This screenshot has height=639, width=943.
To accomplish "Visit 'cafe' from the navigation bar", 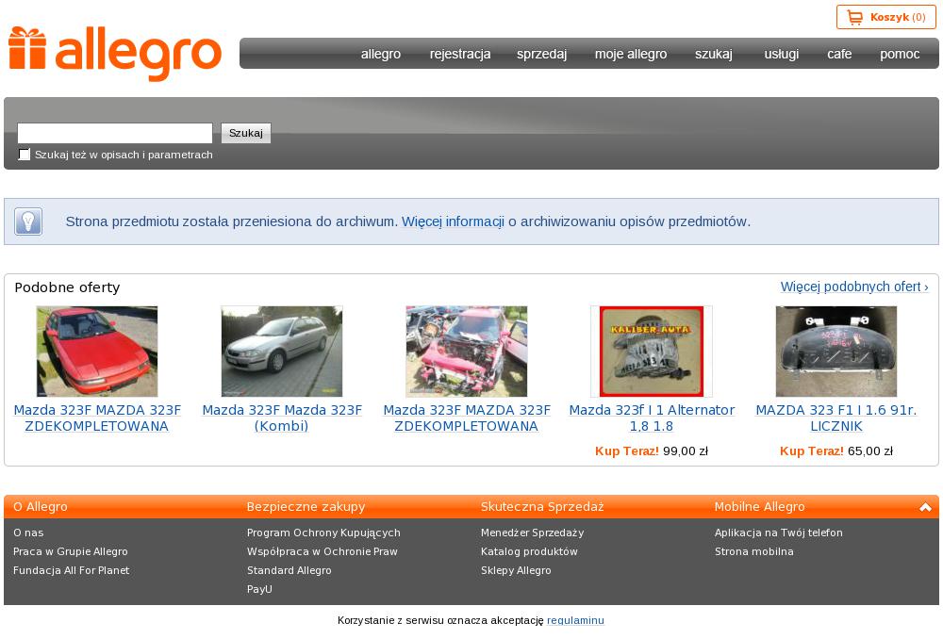I will click(x=839, y=54).
